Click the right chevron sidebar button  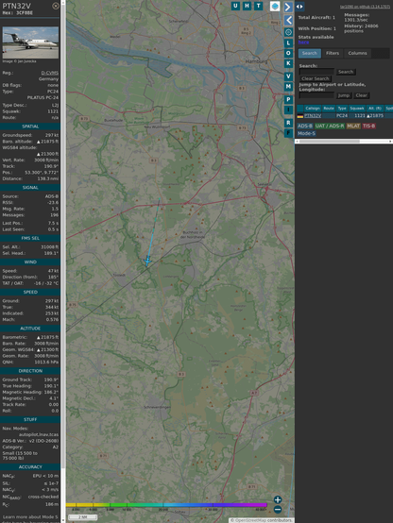click(288, 7)
